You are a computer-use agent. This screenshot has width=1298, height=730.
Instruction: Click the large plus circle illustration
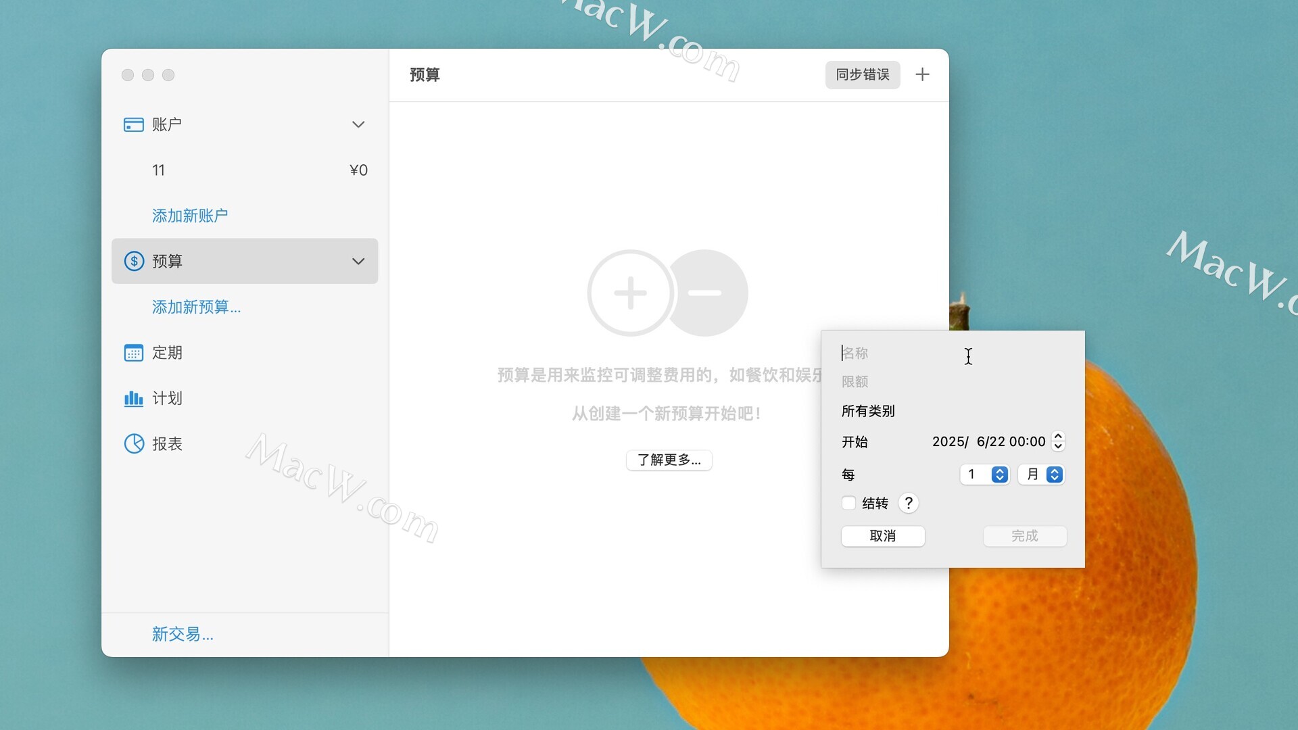(x=630, y=293)
